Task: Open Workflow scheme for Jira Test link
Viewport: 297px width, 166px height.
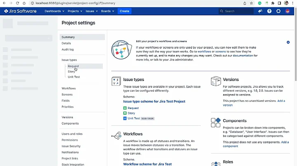Action: pyautogui.click(x=147, y=164)
